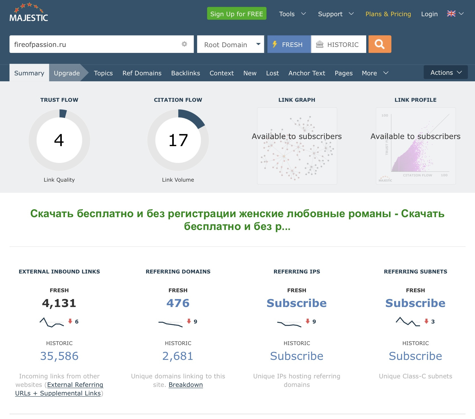Click the Trust Flow gauge showing 4
Viewport: 475px width, 419px height.
pyautogui.click(x=59, y=140)
